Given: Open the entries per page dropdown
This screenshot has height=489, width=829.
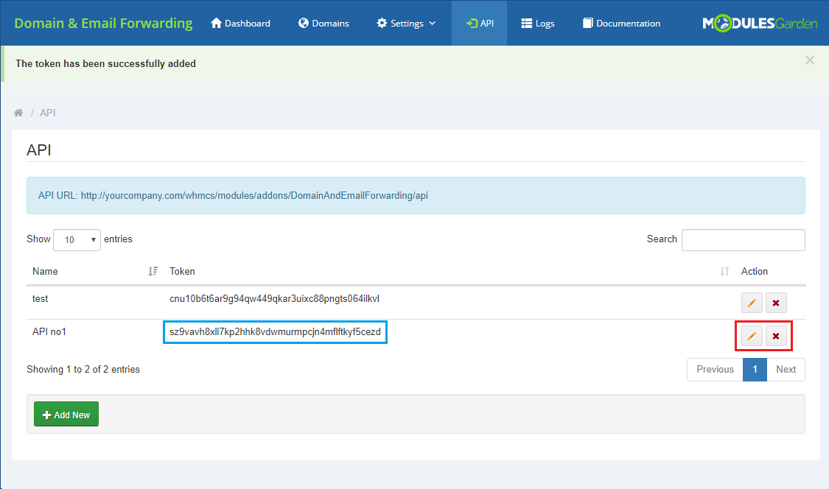Looking at the screenshot, I should point(77,240).
